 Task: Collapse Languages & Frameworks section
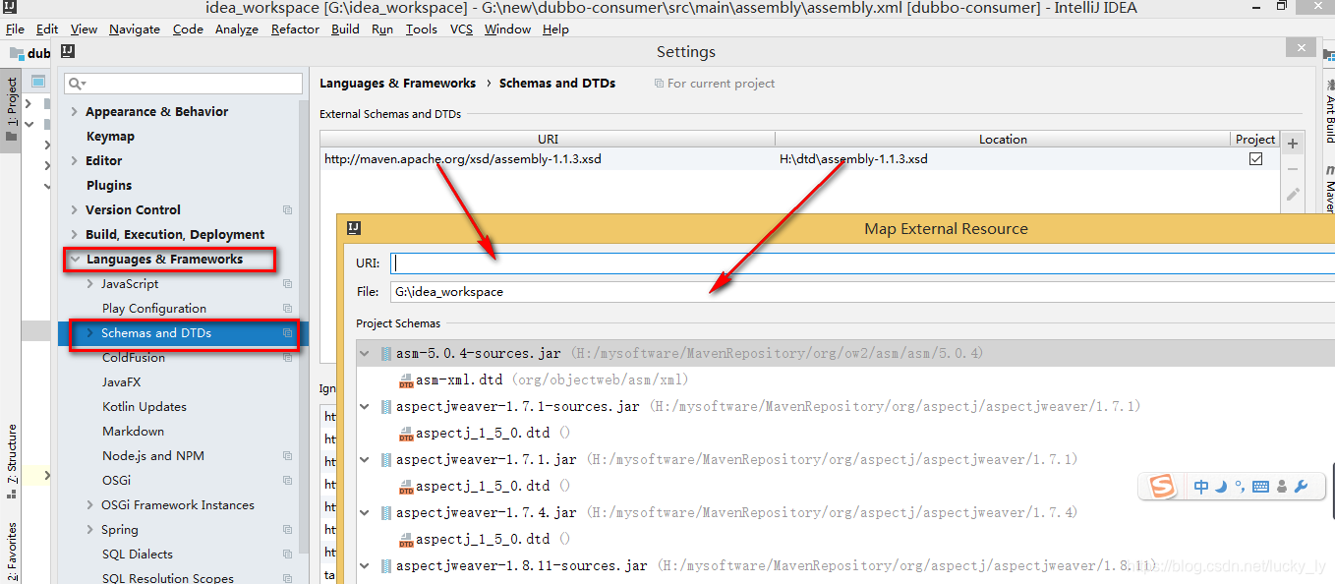pos(75,260)
